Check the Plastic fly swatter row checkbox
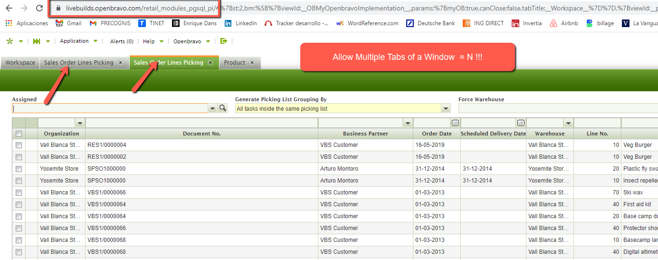This screenshot has width=658, height=260. tap(19, 169)
